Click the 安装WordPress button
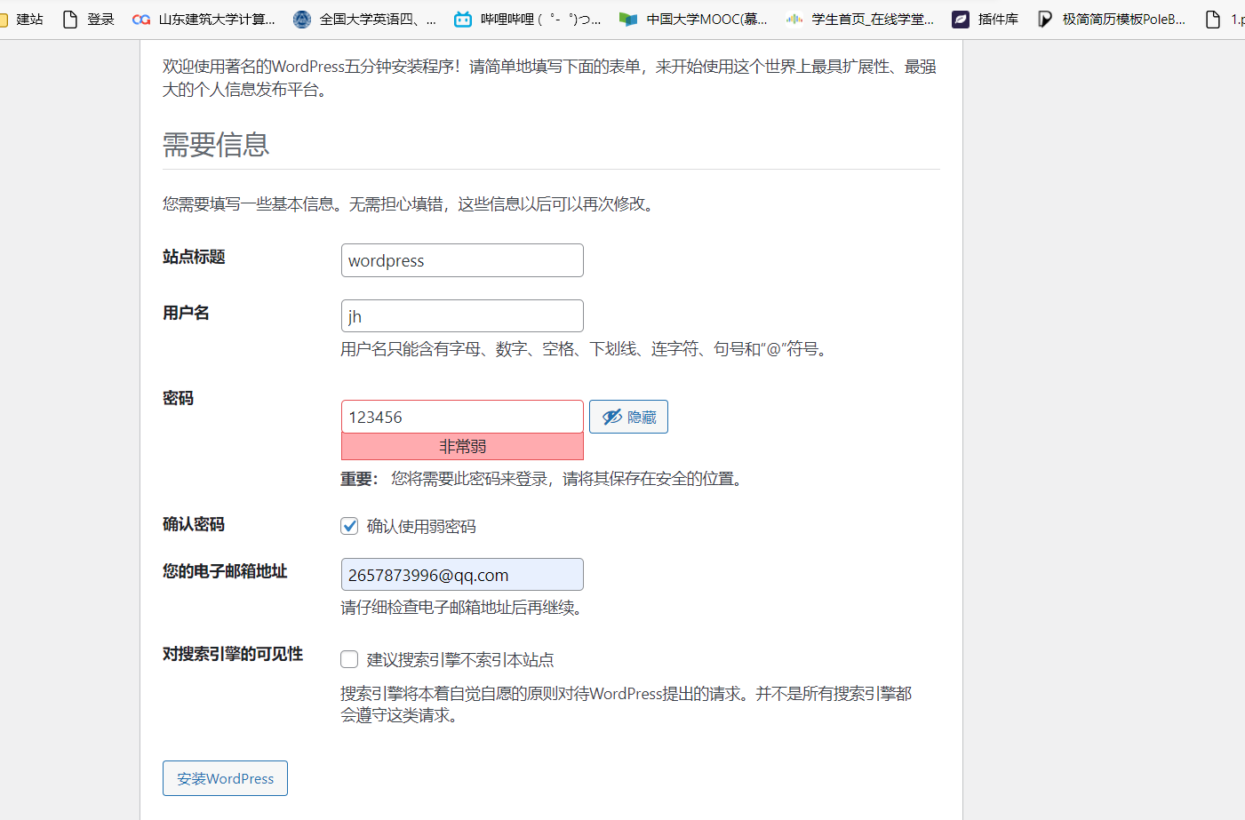Image resolution: width=1245 pixels, height=820 pixels. 225,778
